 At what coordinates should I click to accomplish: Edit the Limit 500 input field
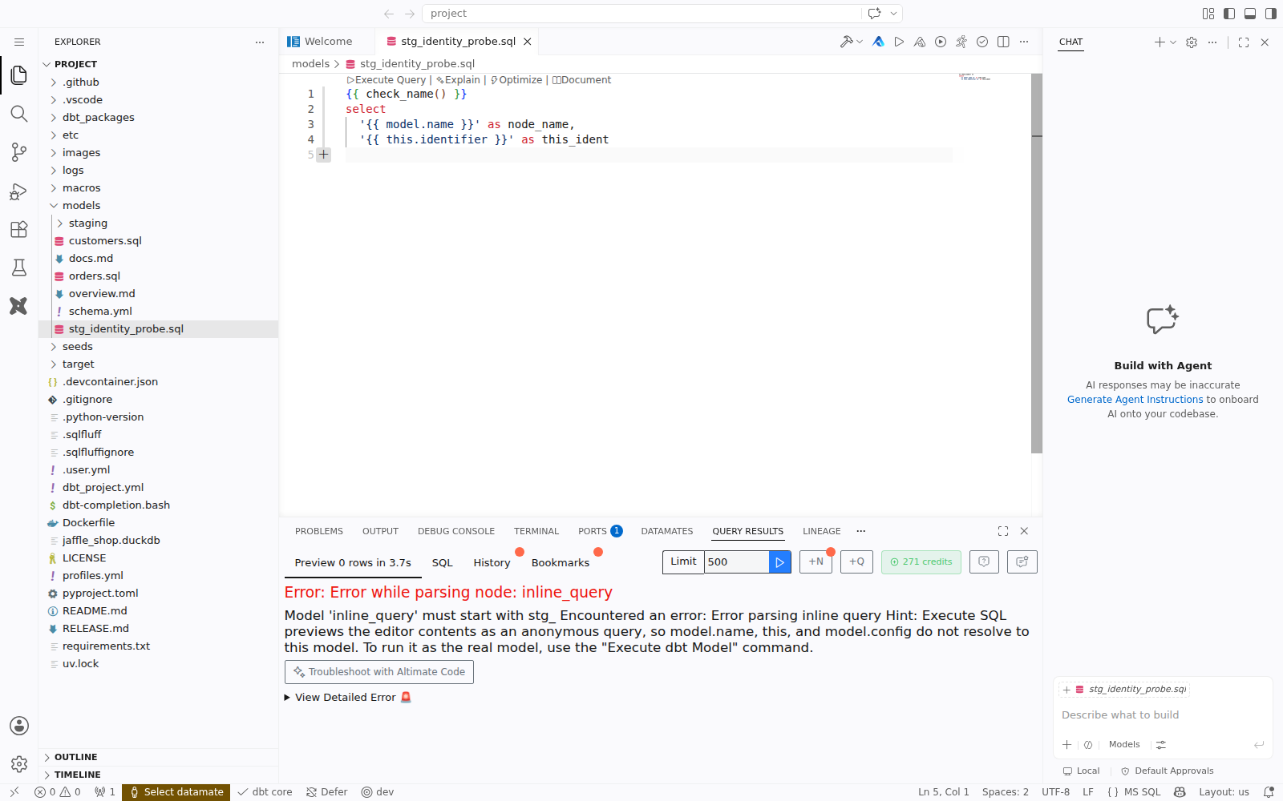(736, 562)
